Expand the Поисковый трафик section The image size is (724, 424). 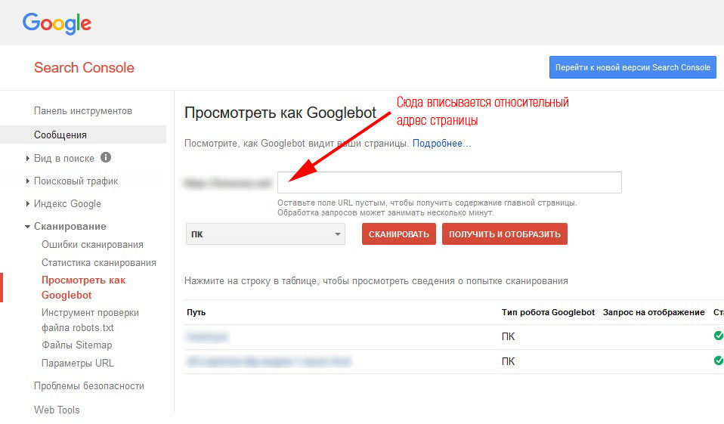[28, 181]
